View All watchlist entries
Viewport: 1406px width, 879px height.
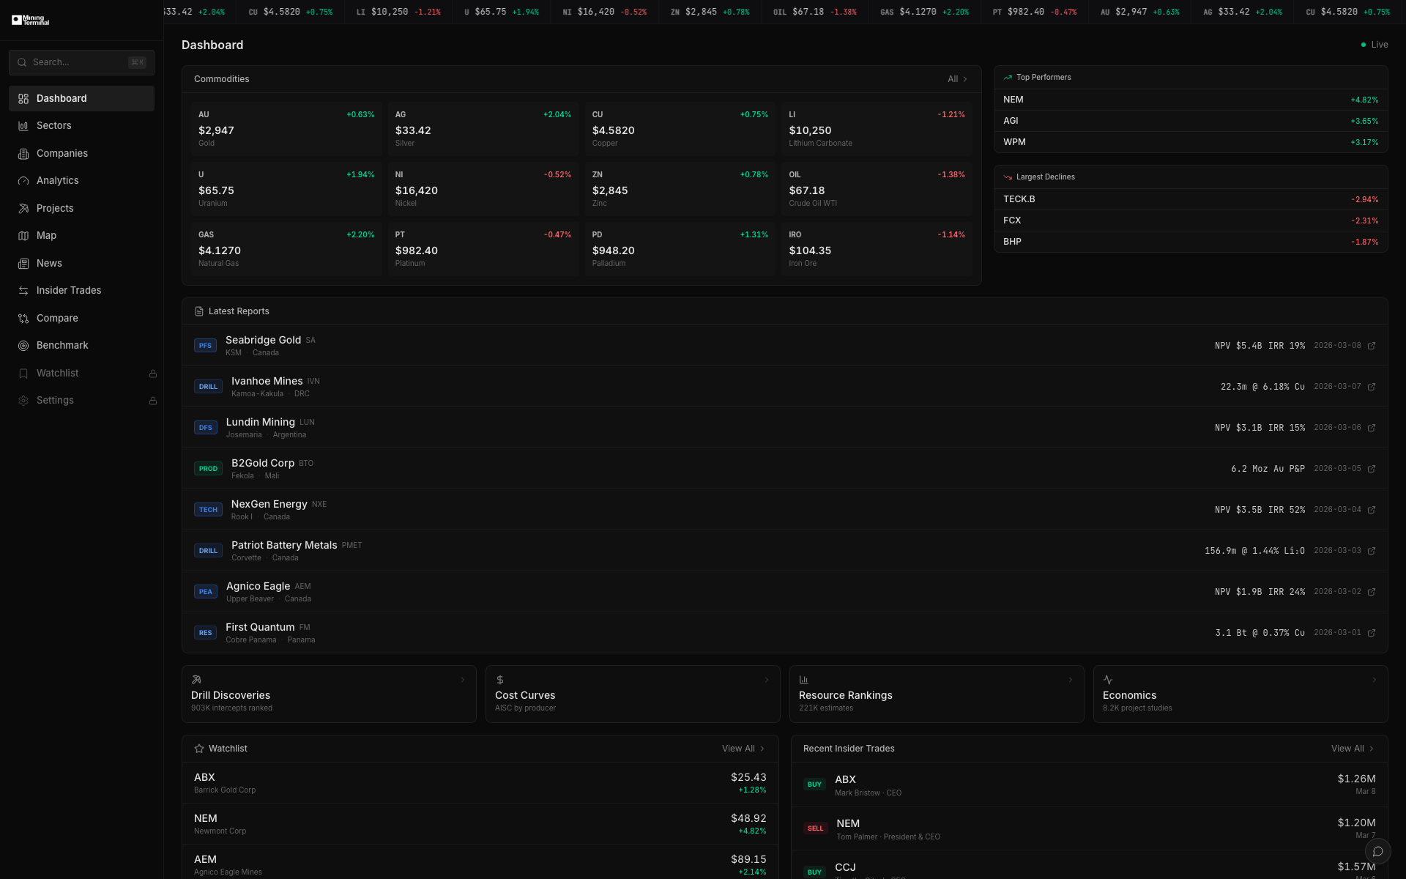pyautogui.click(x=743, y=748)
